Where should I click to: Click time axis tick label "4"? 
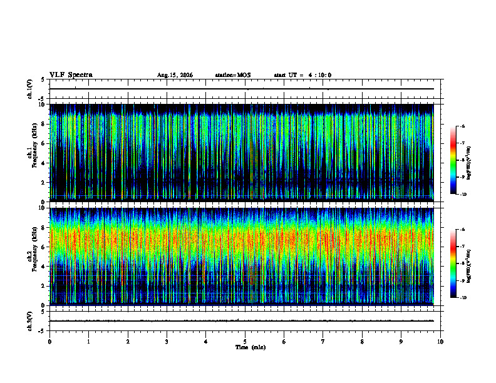click(x=206, y=342)
